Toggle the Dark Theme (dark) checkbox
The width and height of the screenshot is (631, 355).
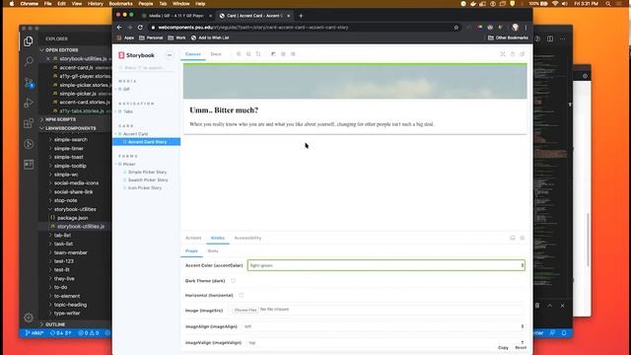[233, 280]
